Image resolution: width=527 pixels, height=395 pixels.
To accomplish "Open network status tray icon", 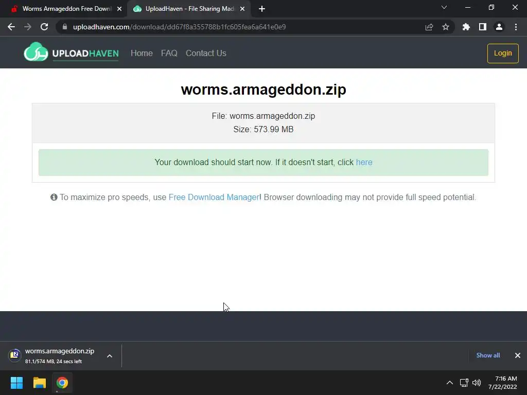I will [x=464, y=383].
